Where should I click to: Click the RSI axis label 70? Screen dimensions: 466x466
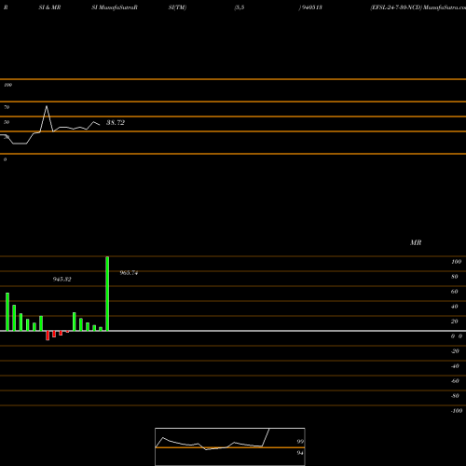pyautogui.click(x=7, y=107)
